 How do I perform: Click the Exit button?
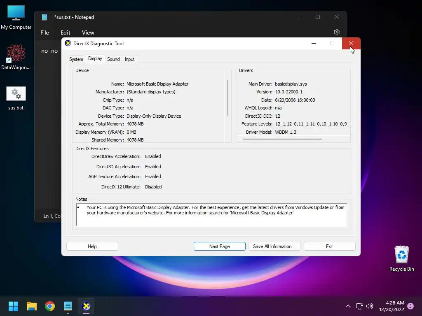point(329,246)
